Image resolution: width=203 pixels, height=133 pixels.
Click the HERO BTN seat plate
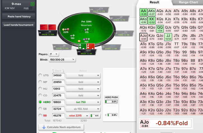click(x=86, y=52)
